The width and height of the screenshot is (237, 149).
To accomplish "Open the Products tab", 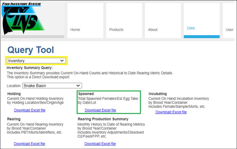I will coord(116,29).
